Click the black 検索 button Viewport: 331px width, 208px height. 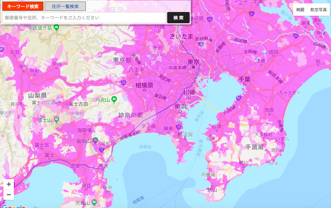(x=178, y=18)
